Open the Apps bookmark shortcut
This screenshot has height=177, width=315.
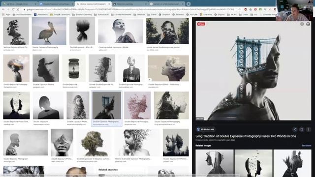click(6, 15)
